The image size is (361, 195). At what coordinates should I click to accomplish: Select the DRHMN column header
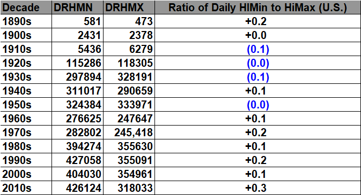[x=78, y=7]
